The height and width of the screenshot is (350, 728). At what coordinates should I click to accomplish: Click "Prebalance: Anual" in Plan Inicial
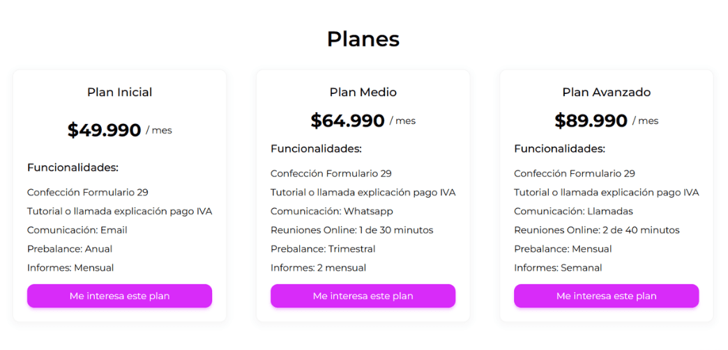coord(70,248)
